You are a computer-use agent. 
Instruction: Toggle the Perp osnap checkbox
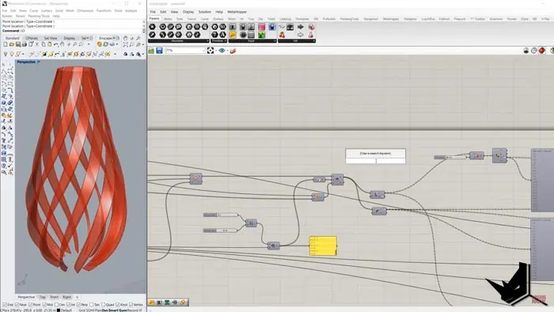click(78, 305)
